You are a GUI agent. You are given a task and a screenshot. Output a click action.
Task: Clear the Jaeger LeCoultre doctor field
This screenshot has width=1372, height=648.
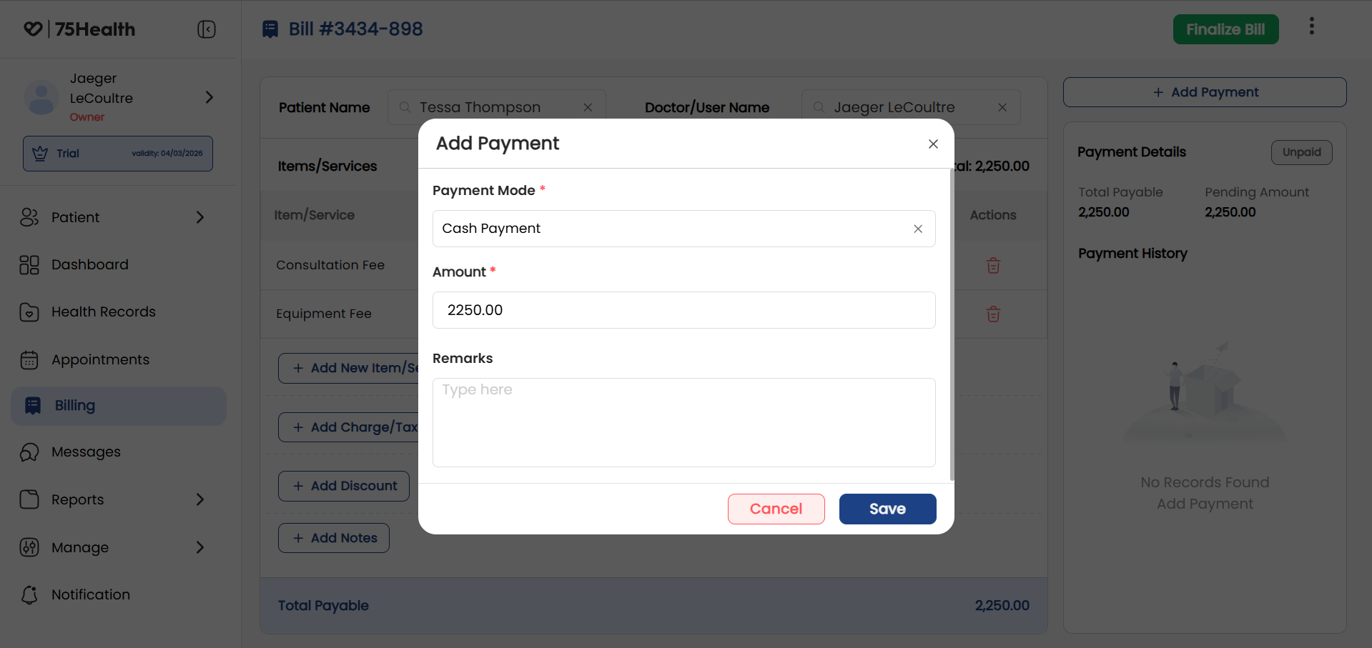pyautogui.click(x=1002, y=107)
